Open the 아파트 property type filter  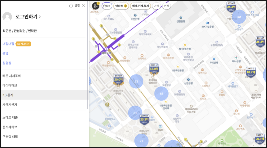pos(121,6)
